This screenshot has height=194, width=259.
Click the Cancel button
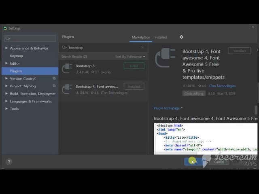point(219,162)
